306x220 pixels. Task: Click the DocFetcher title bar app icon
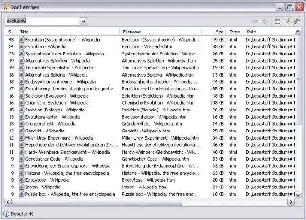click(x=5, y=7)
